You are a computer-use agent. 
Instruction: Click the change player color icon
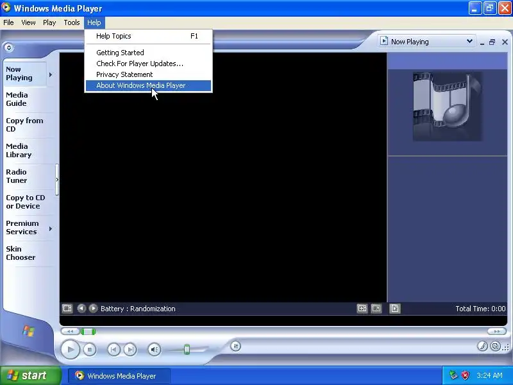point(482,346)
